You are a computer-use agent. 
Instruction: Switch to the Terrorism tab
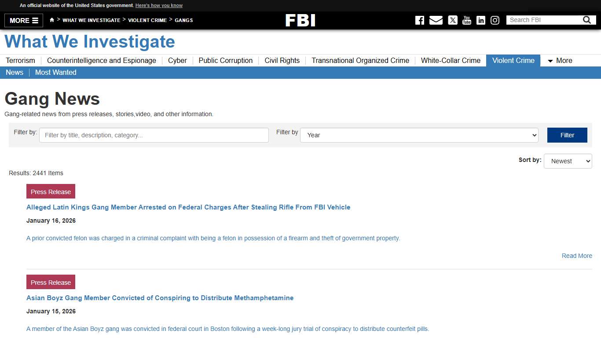tap(20, 60)
